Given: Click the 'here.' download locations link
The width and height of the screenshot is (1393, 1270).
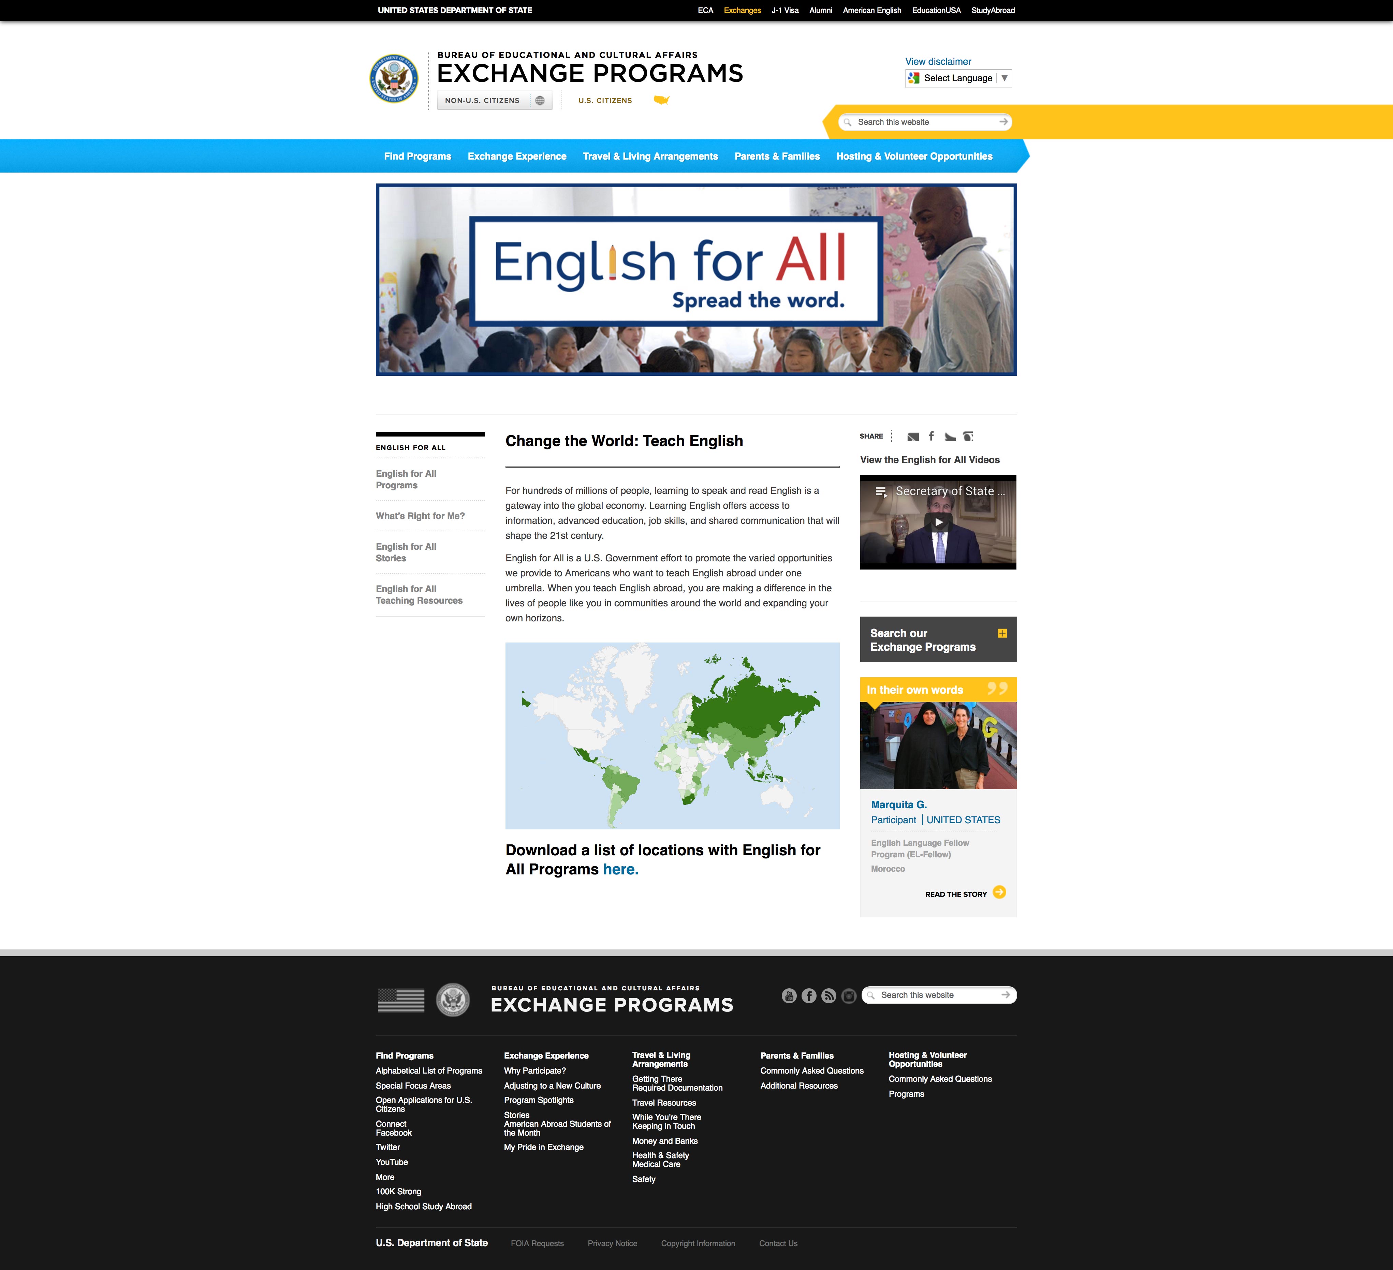Looking at the screenshot, I should (x=620, y=869).
